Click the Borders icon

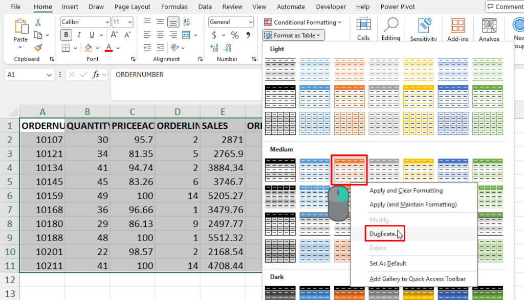pos(66,48)
